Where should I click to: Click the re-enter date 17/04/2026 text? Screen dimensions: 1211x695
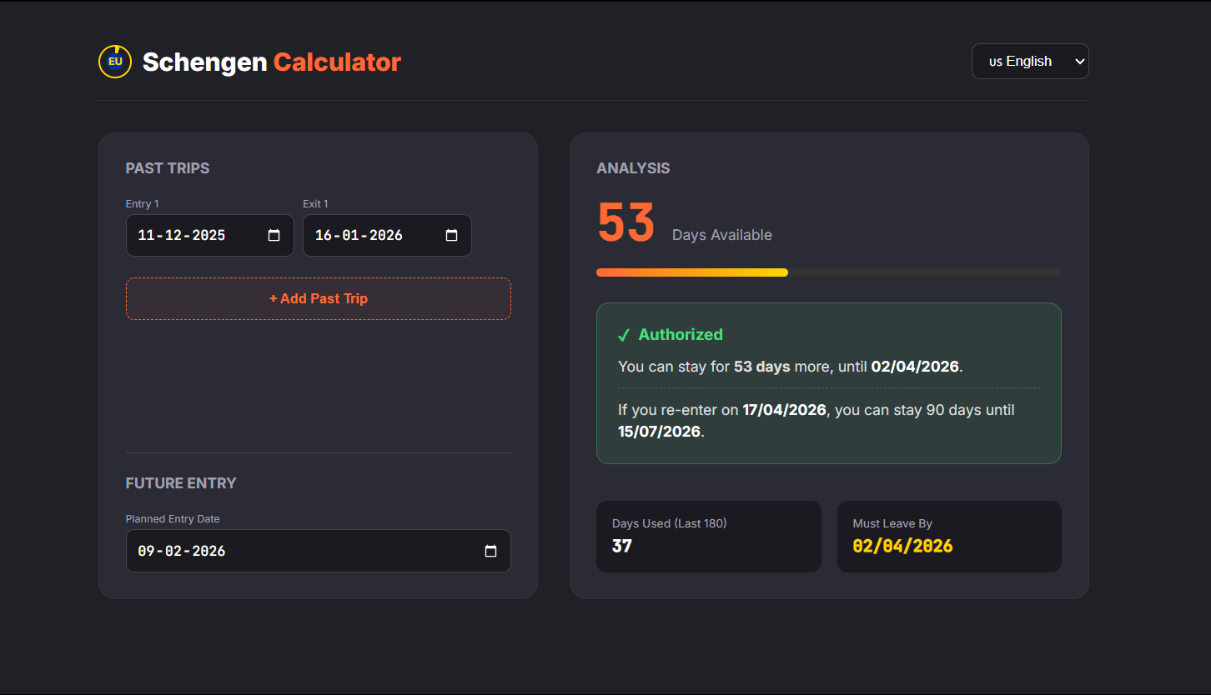[x=784, y=410]
